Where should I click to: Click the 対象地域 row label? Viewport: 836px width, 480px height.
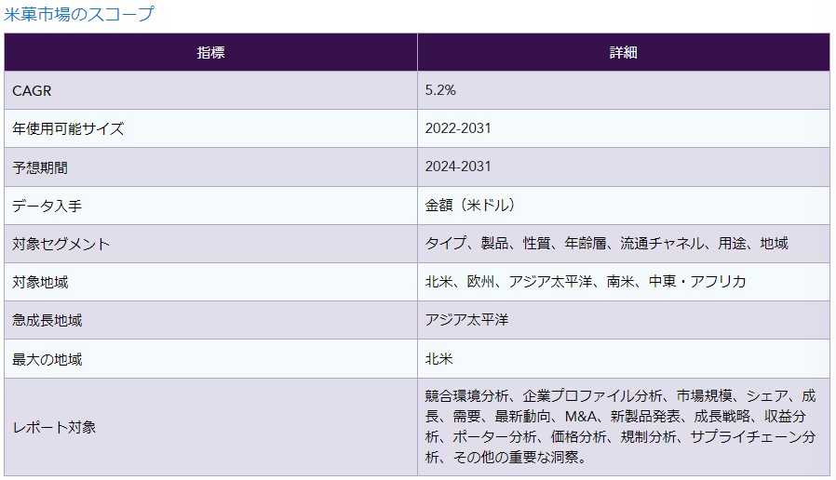click(x=40, y=282)
